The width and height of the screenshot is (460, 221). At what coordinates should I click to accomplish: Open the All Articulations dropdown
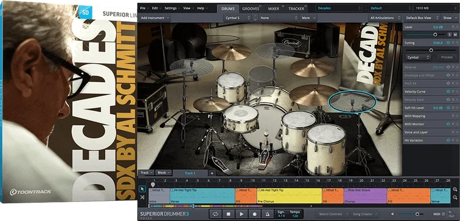385,18
